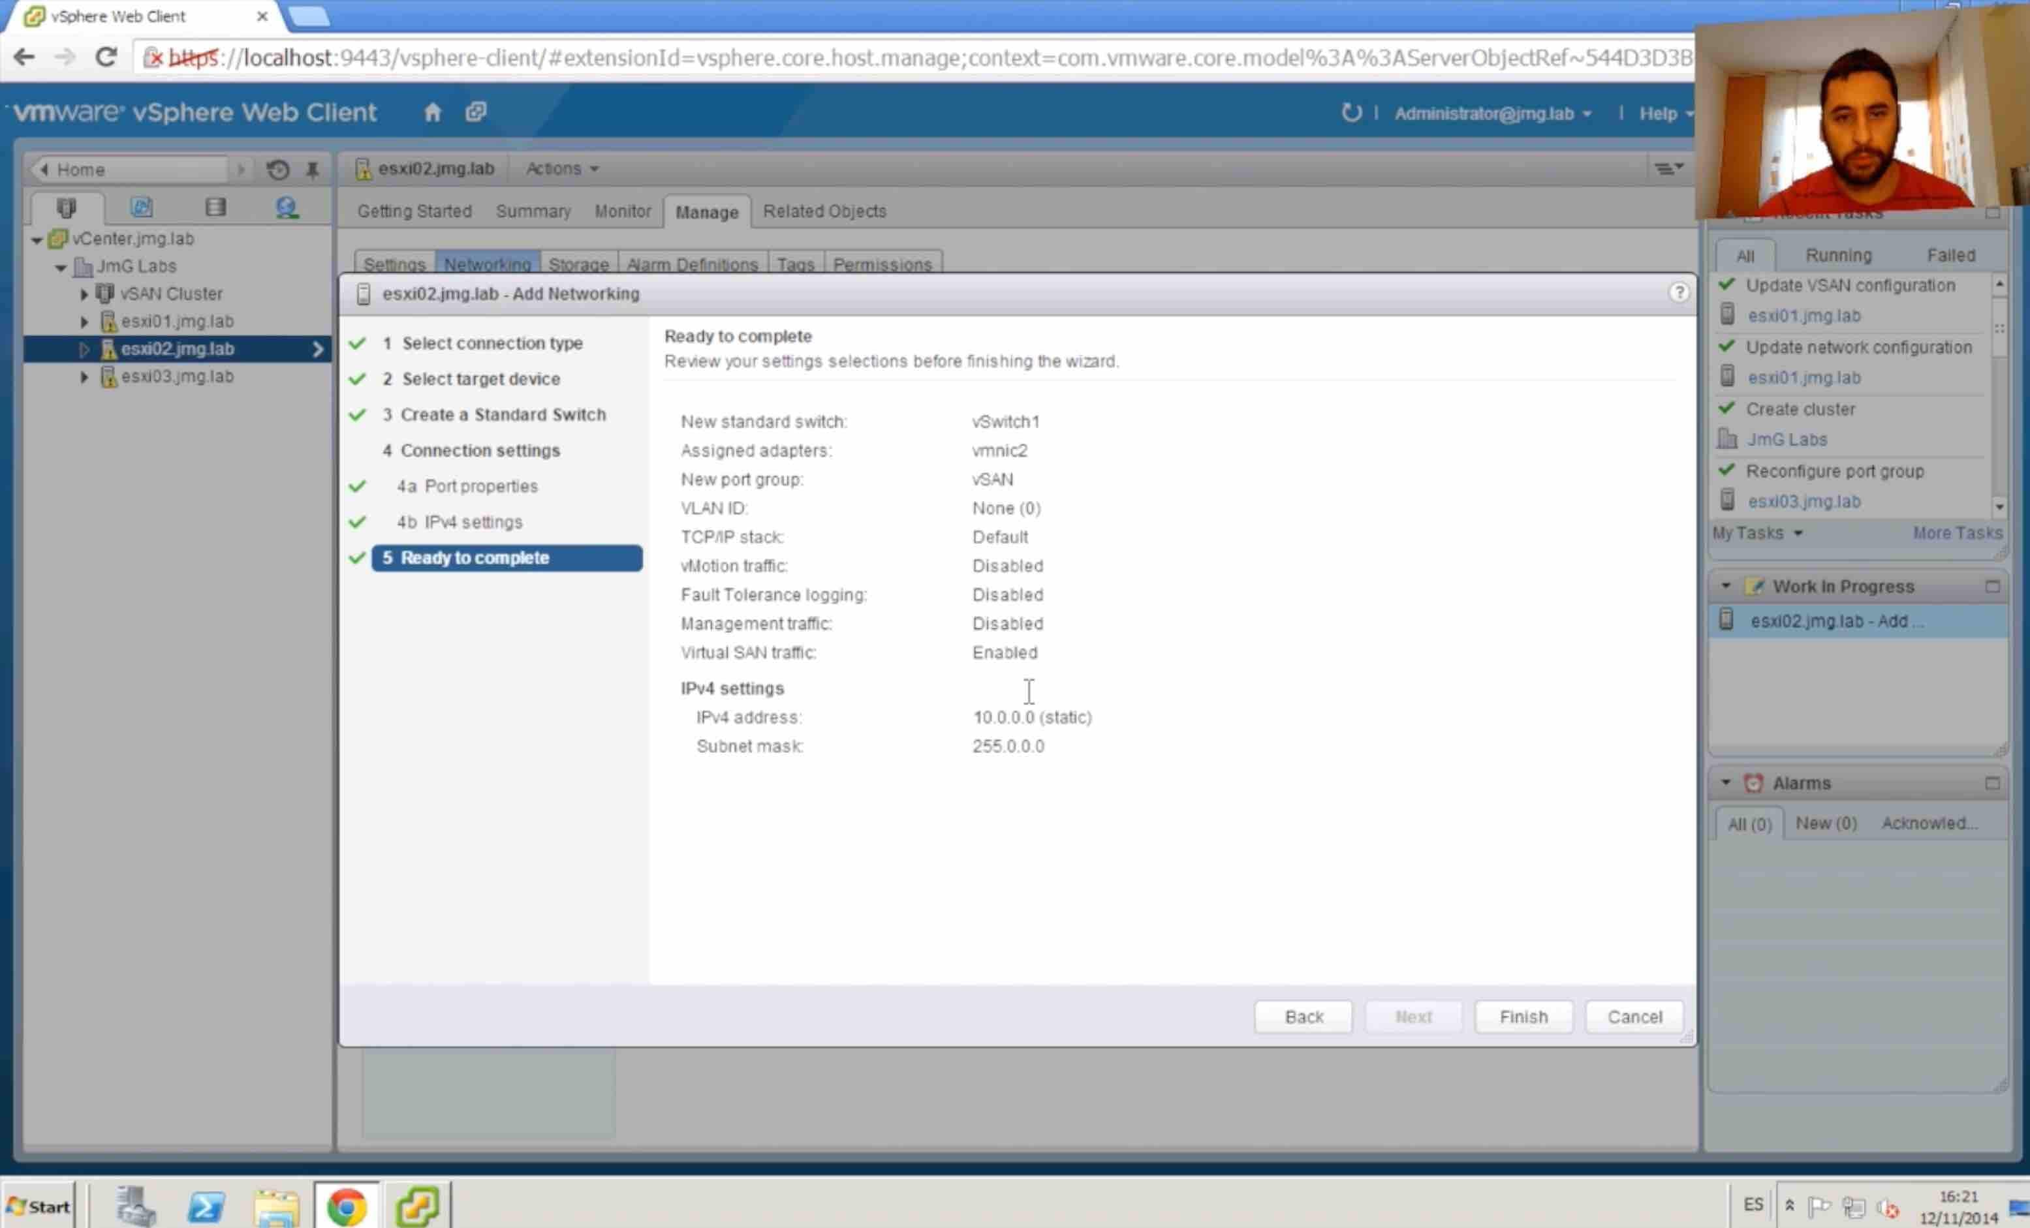Open help for Add Networking wizard
The height and width of the screenshot is (1228, 2030).
pos(1679,292)
